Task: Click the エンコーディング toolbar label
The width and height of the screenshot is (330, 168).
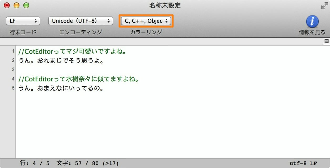Action: [x=81, y=32]
